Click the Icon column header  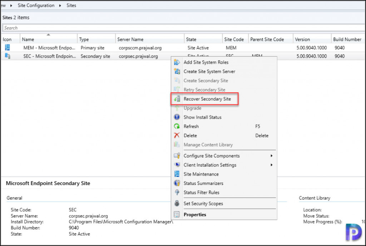click(10, 39)
